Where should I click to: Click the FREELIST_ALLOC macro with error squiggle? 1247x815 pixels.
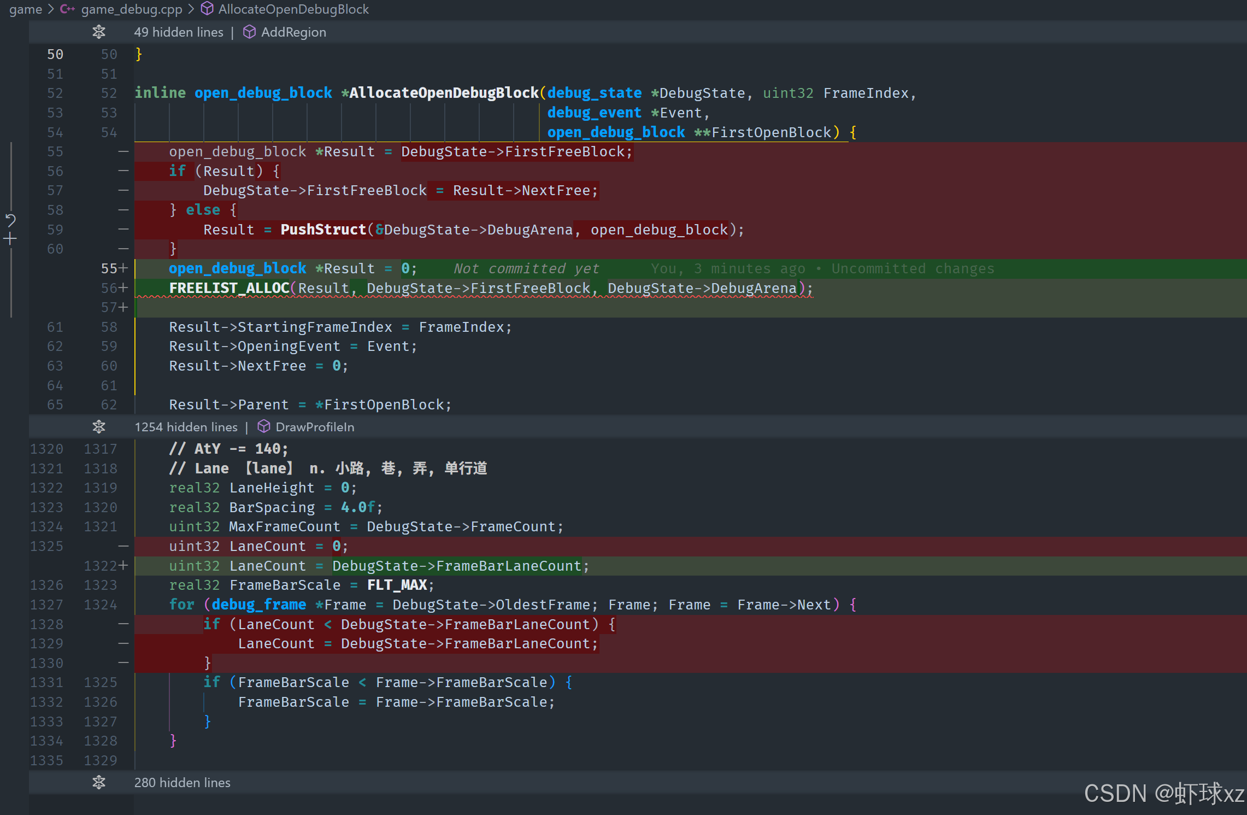229,288
